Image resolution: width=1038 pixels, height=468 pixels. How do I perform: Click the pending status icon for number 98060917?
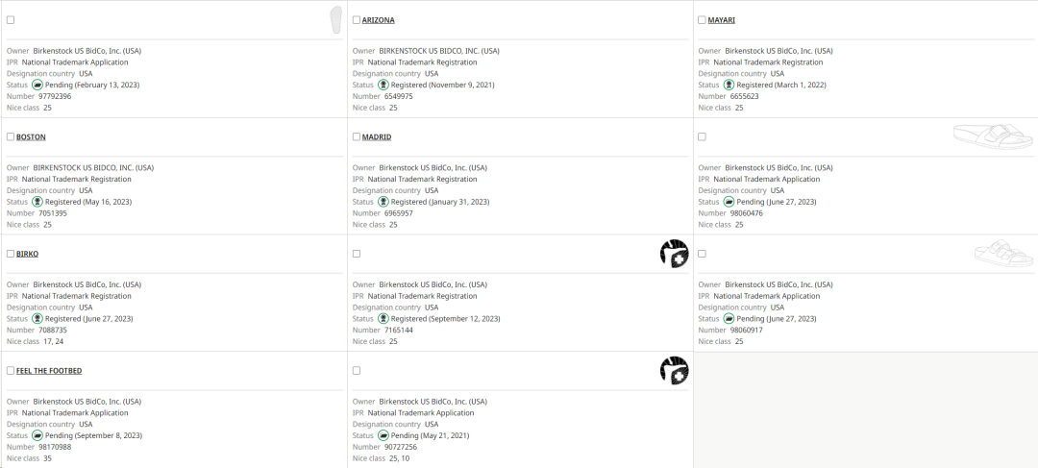(x=729, y=318)
